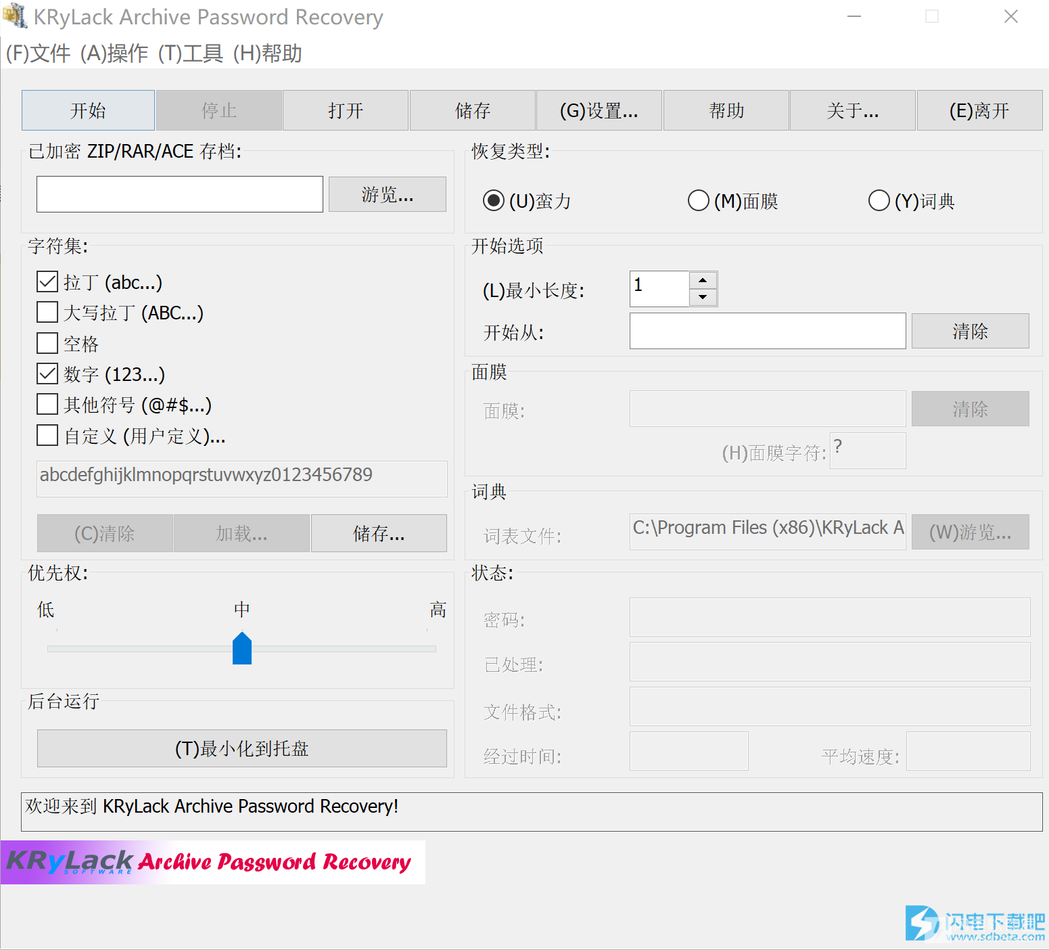Enable 其他符号 (@#$...) checkbox

[47, 405]
